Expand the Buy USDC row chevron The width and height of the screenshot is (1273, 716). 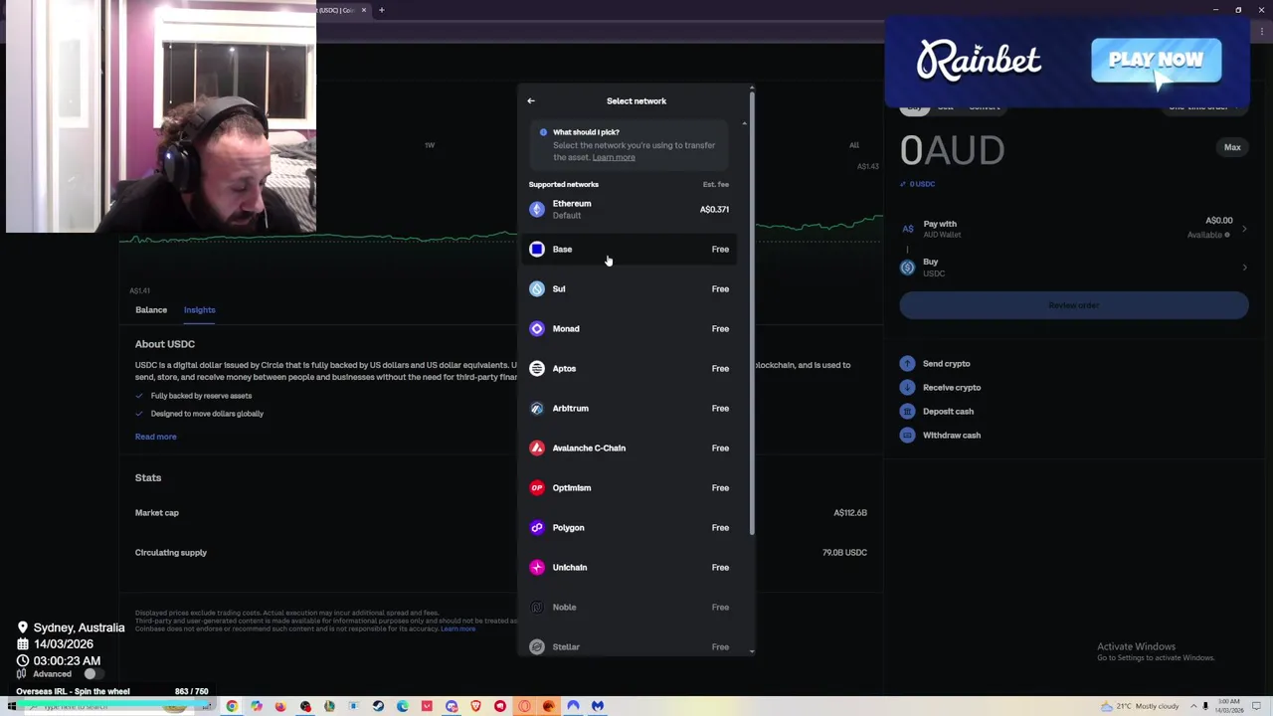[1244, 267]
